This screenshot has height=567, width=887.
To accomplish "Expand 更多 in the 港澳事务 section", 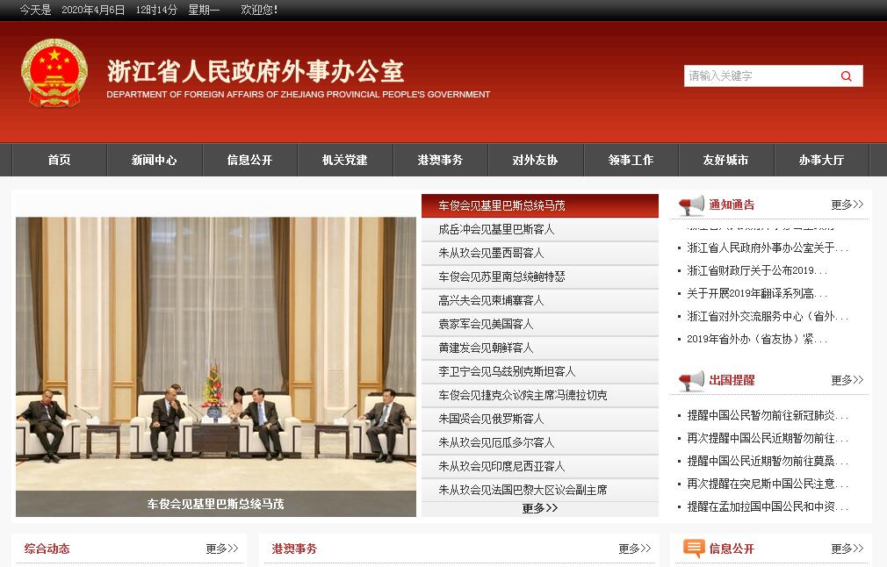I will [x=634, y=549].
